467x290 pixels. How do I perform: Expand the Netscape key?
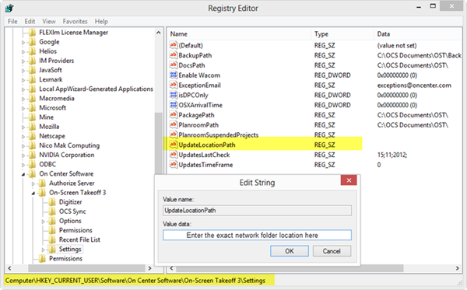23,137
